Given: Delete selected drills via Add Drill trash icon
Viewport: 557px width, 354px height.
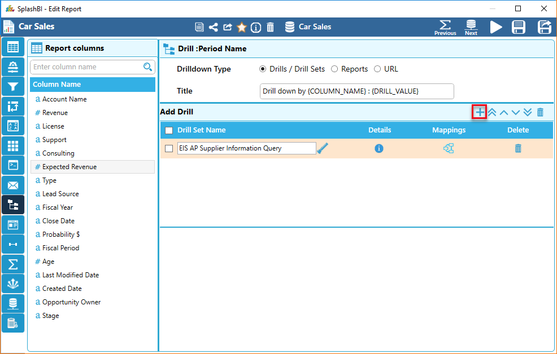Looking at the screenshot, I should coord(540,112).
